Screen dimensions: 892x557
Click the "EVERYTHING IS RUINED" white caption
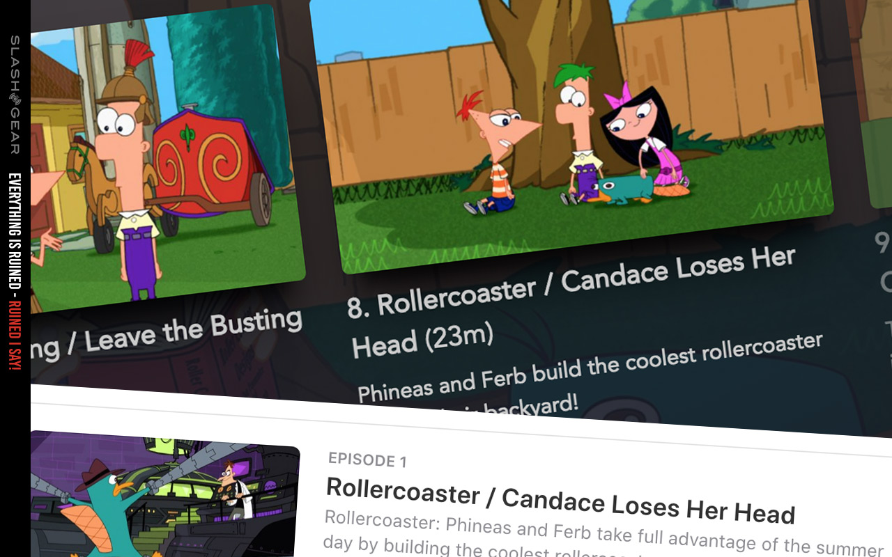15,230
